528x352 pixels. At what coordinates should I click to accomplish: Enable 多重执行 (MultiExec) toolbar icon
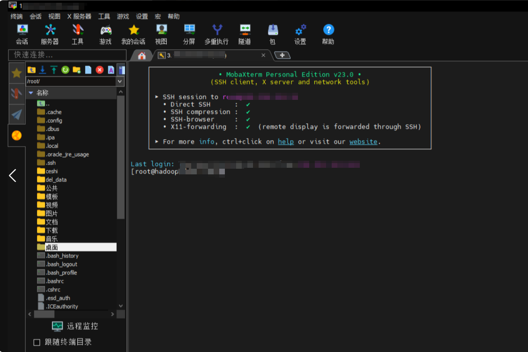click(x=216, y=34)
